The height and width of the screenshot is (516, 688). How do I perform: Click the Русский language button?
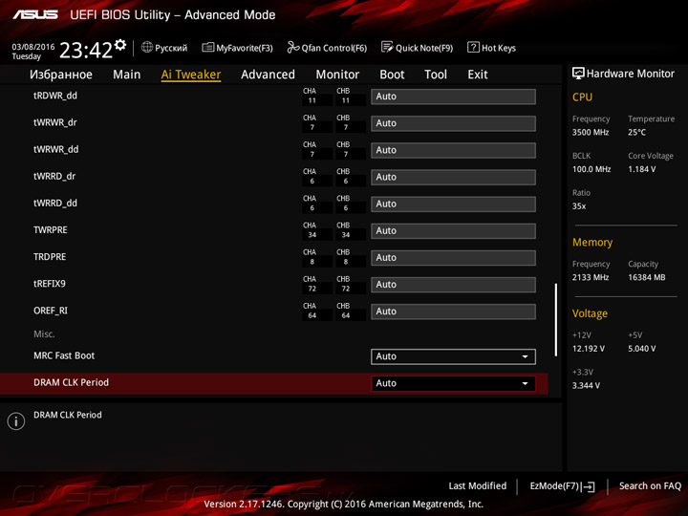[171, 48]
